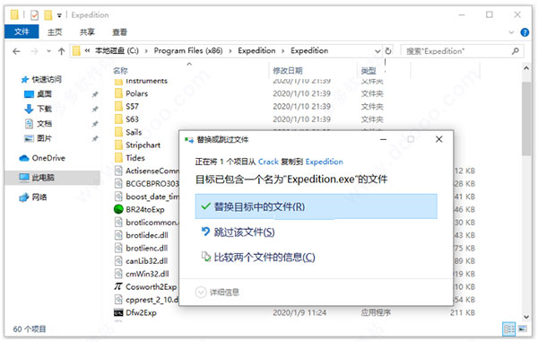Select the BR24toExp application file

point(144,209)
